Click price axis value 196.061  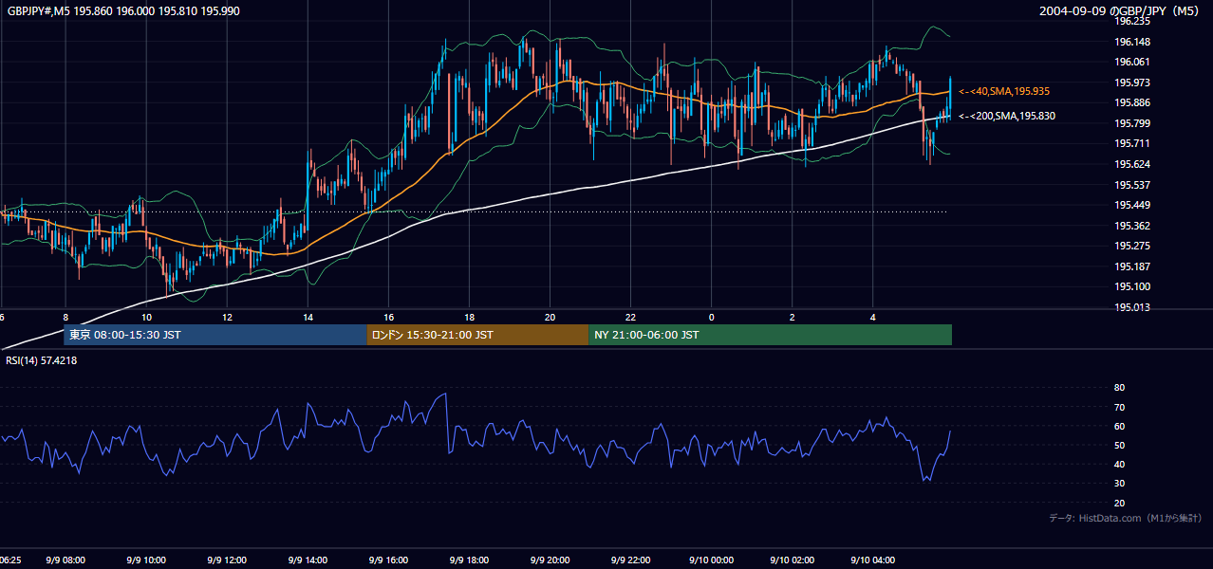pos(1133,62)
